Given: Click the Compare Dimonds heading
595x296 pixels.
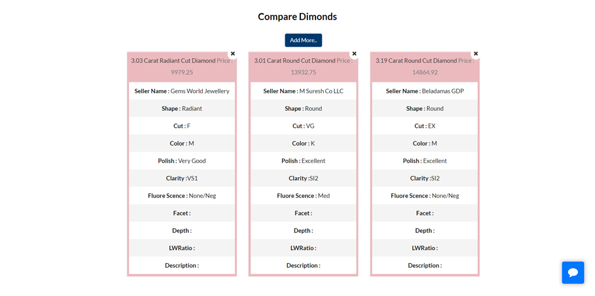Looking at the screenshot, I should pyautogui.click(x=297, y=17).
